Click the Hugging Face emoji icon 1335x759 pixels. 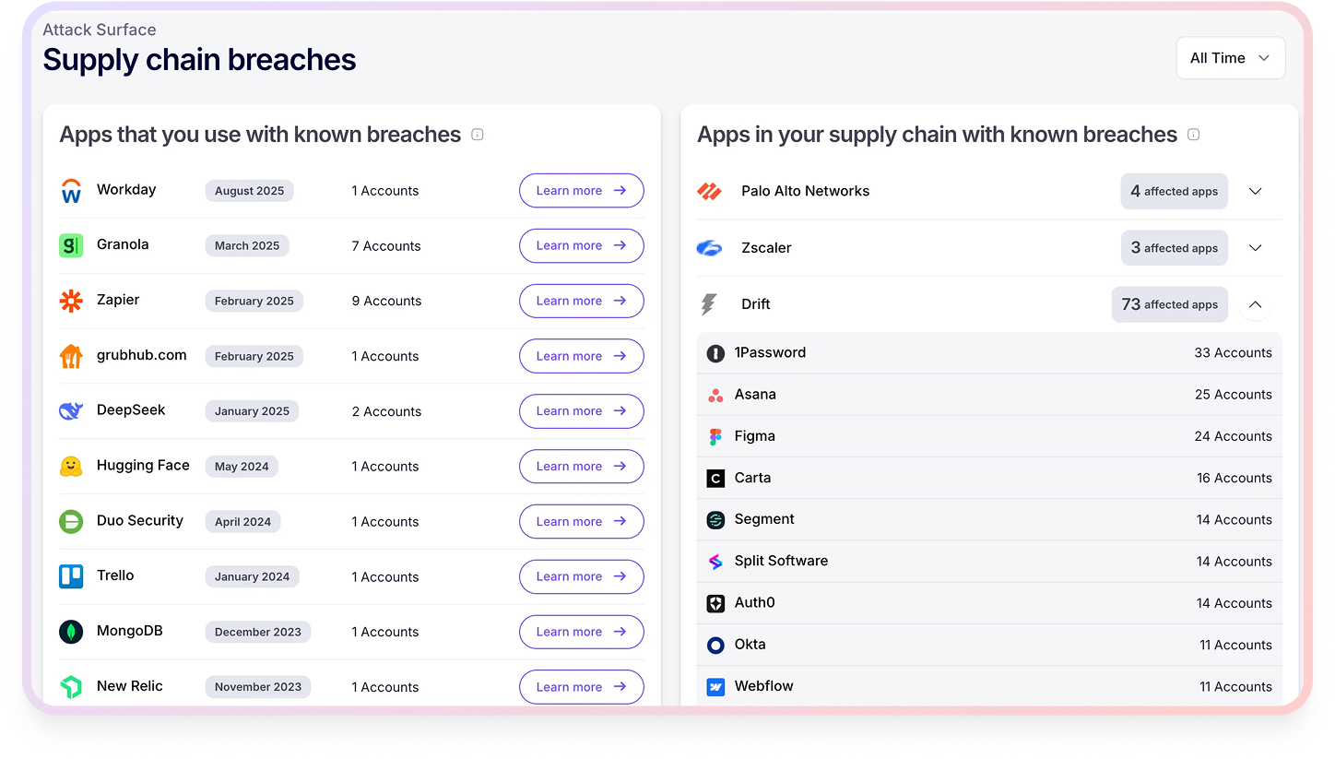pos(71,467)
